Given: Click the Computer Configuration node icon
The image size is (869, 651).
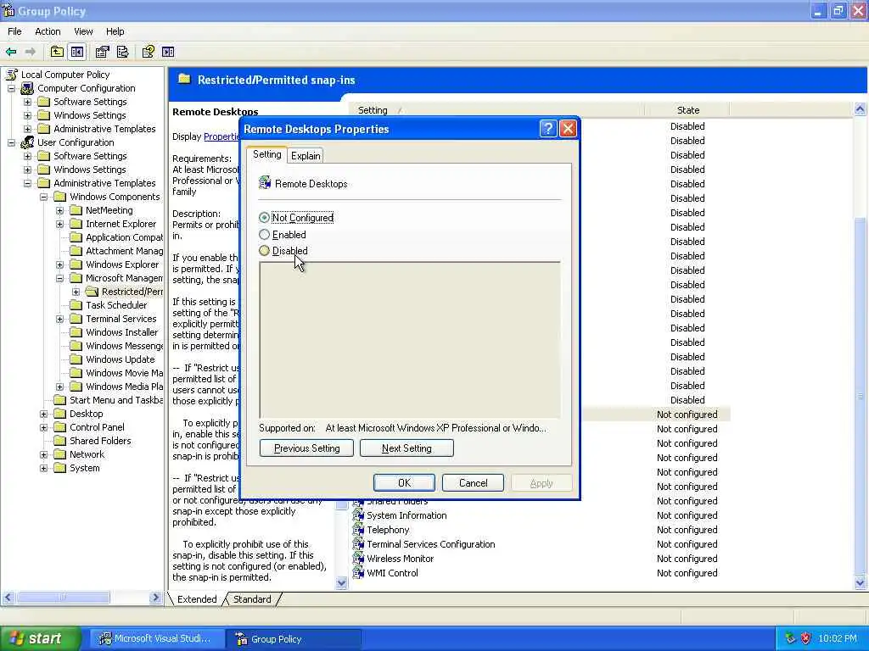Looking at the screenshot, I should tap(27, 88).
